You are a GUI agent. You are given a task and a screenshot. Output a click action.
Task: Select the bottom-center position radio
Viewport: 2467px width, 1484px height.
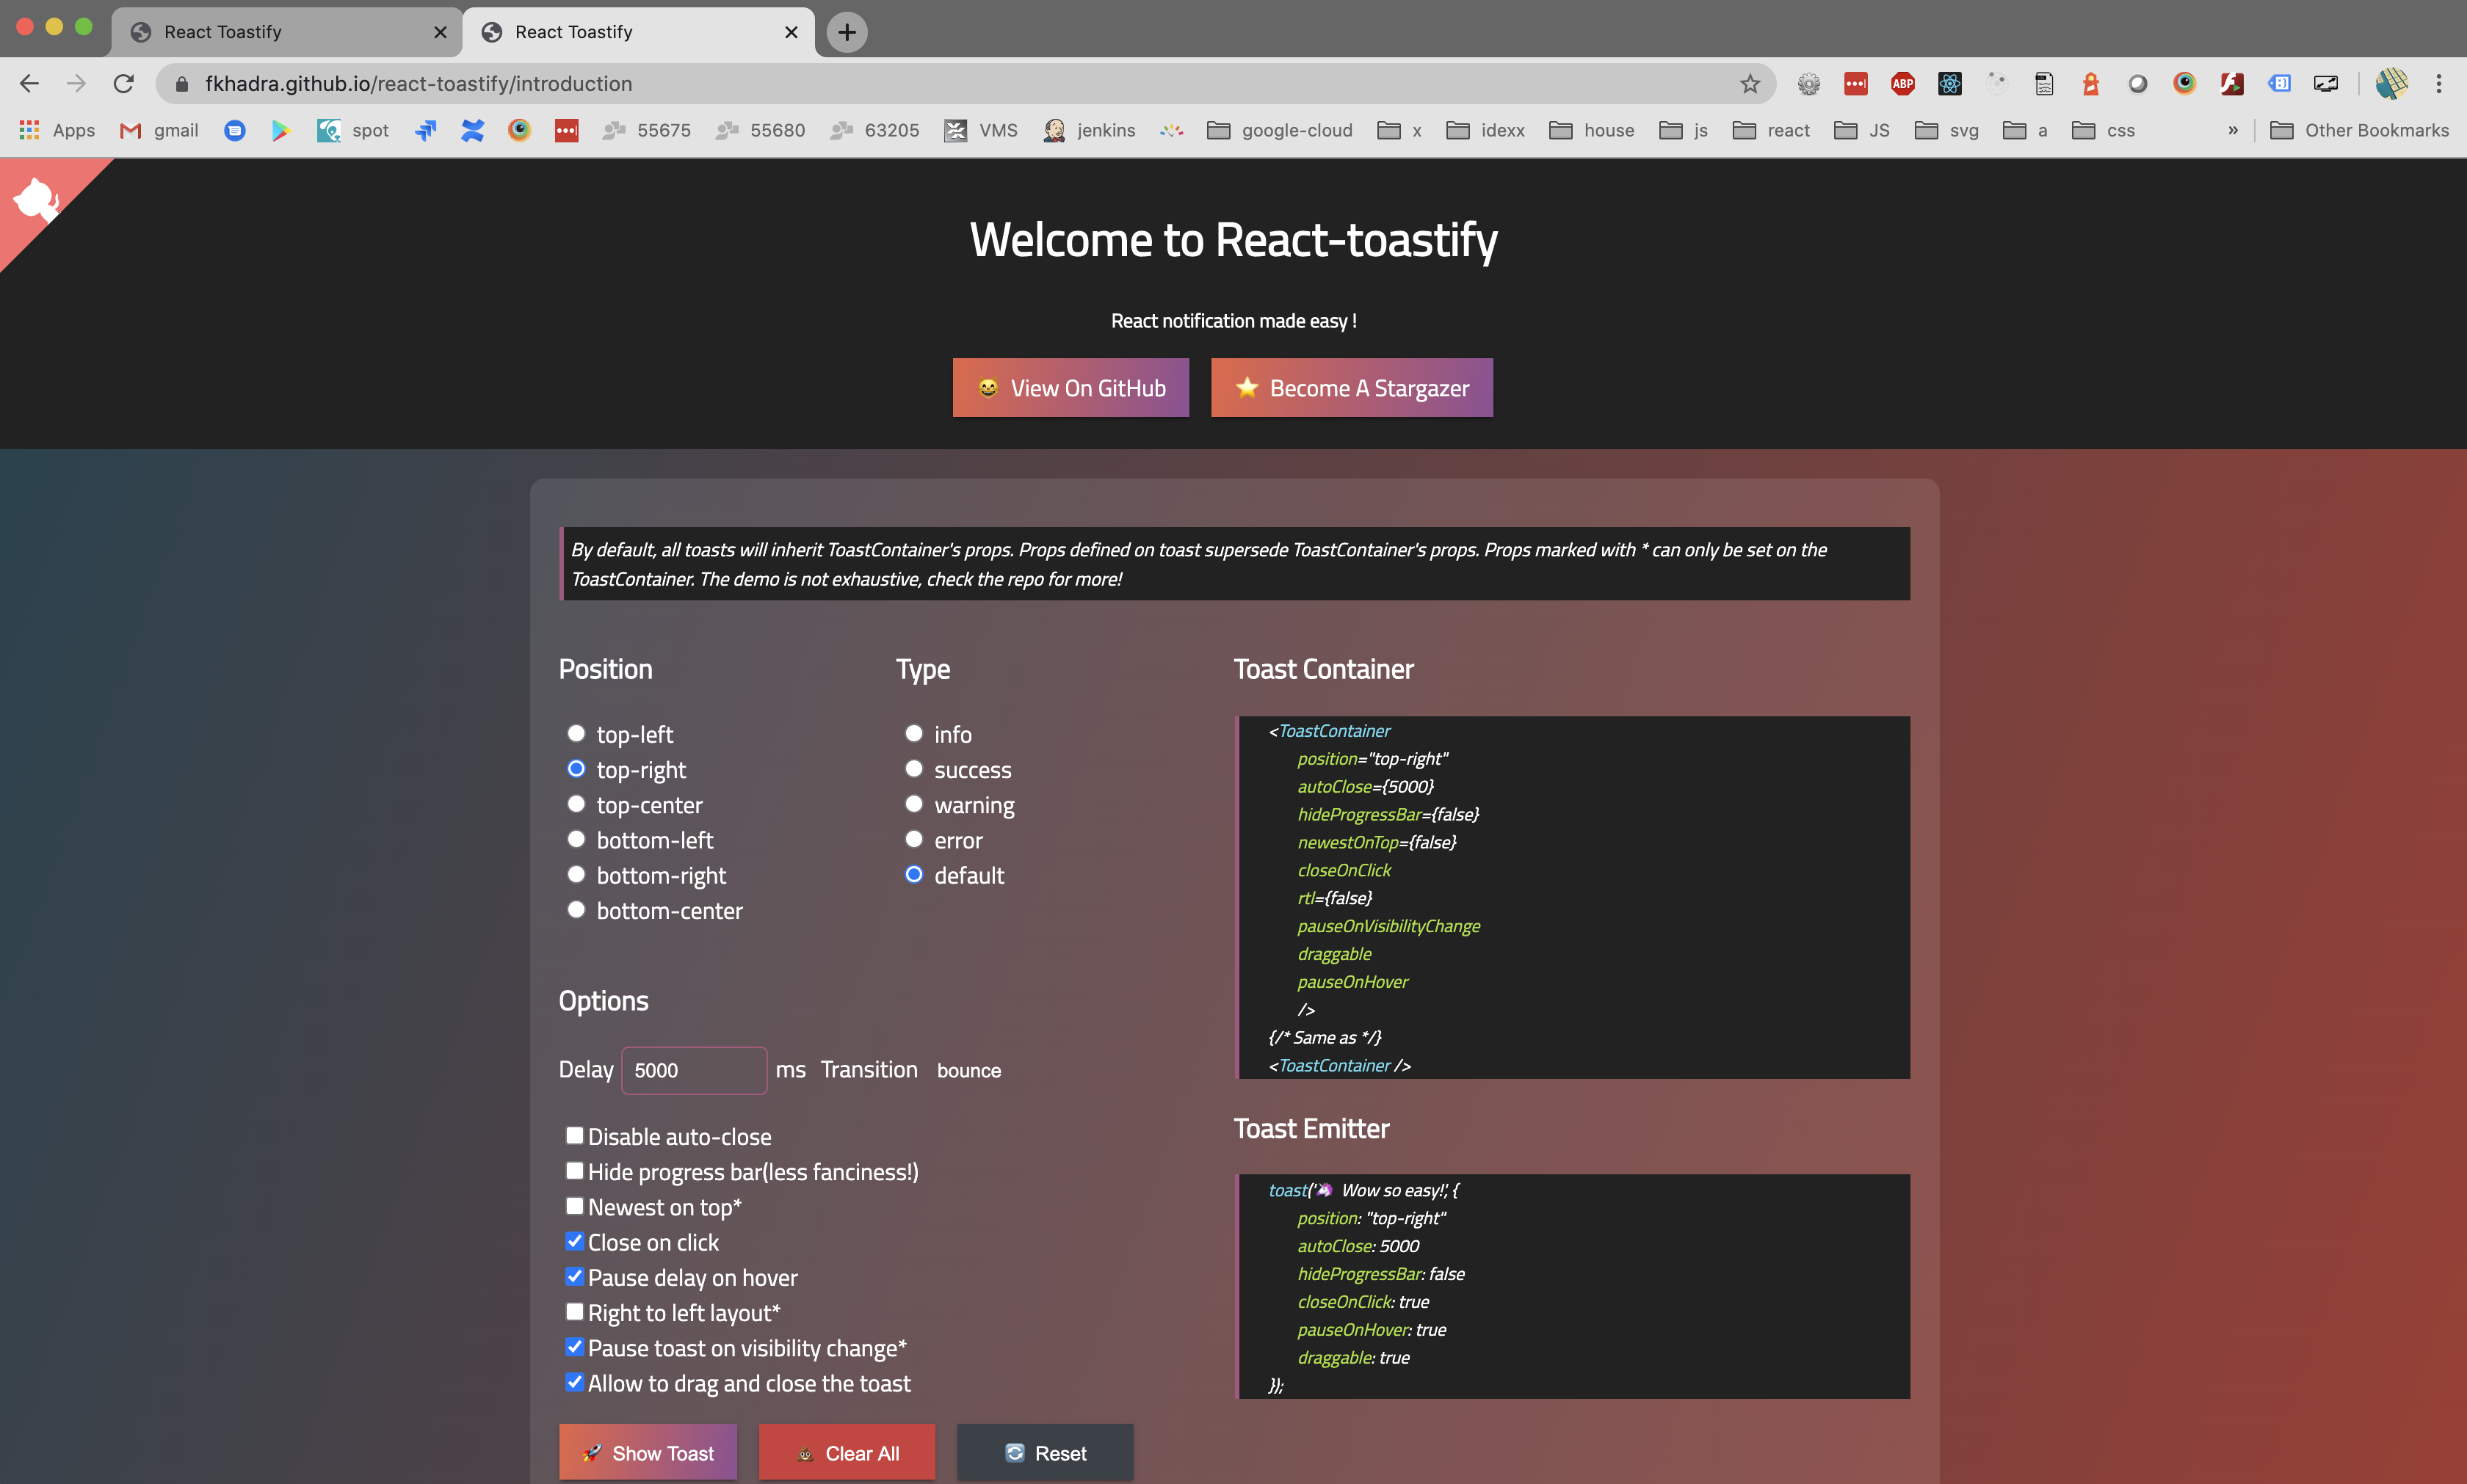tap(575, 909)
